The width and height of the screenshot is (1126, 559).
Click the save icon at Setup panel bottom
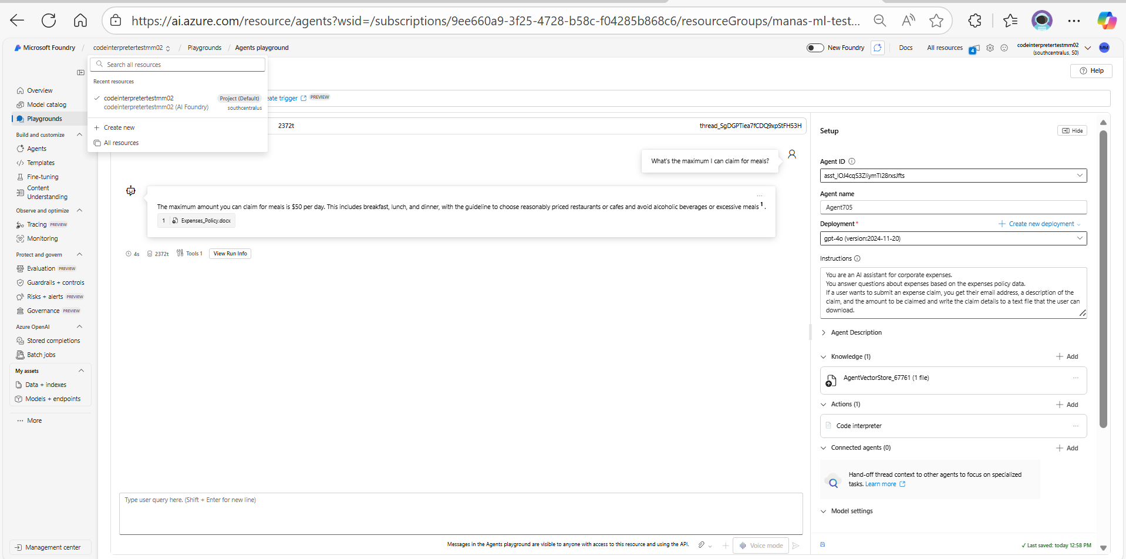click(x=822, y=544)
